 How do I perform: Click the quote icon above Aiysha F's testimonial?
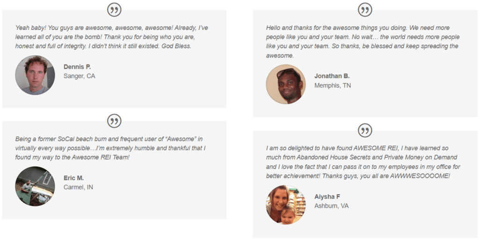point(365,130)
